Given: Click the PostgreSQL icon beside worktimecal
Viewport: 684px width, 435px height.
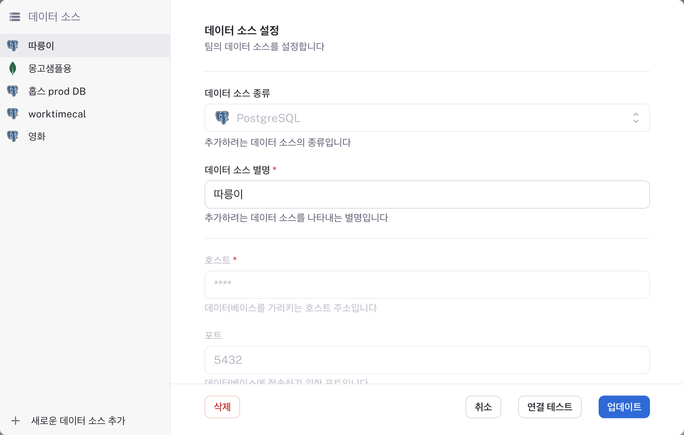Looking at the screenshot, I should coord(13,114).
